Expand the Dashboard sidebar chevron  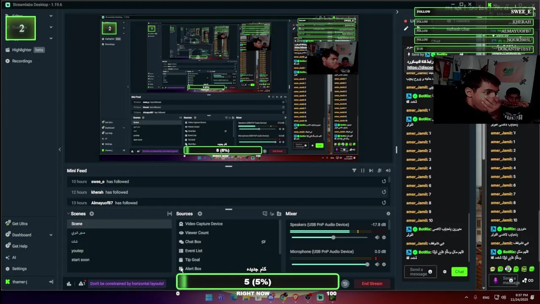pos(51,235)
